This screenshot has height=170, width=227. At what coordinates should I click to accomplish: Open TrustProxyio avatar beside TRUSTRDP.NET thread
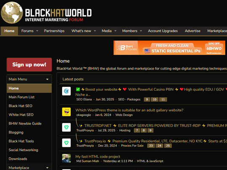(x=66, y=127)
